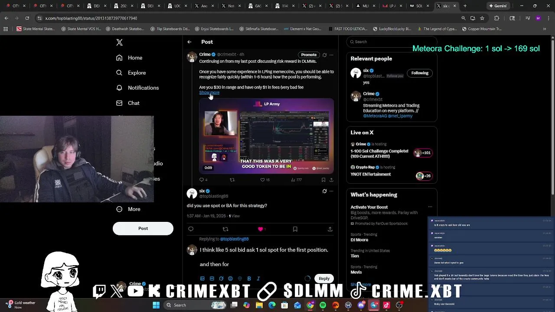
Task: Open Discord from the taskbar
Action: [x=361, y=305]
